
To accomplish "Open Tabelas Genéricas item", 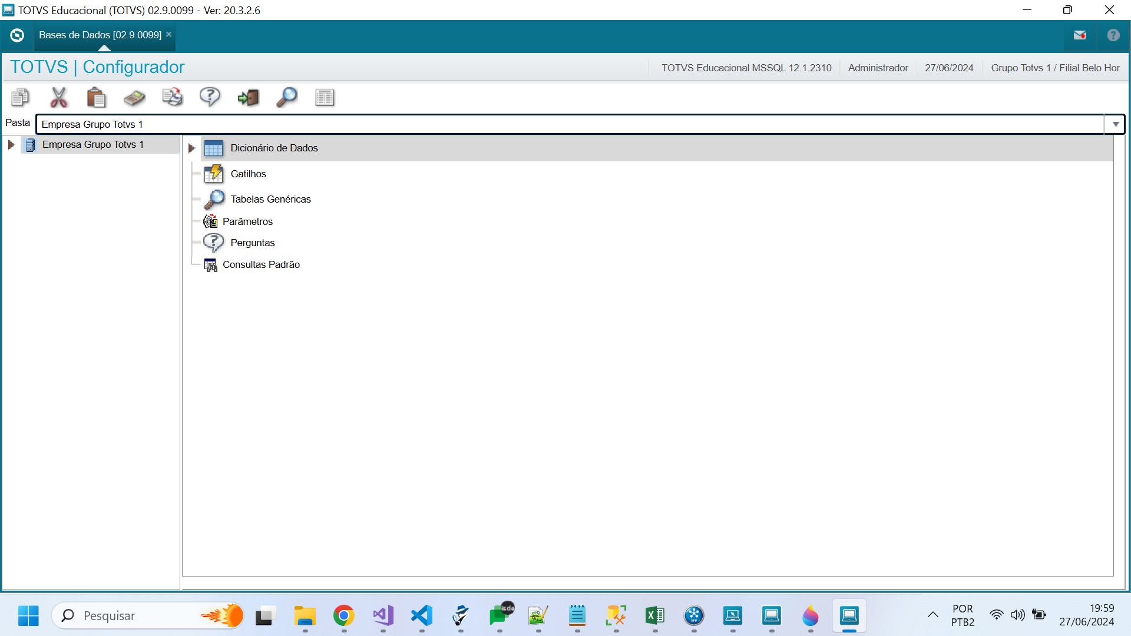I will click(x=270, y=199).
